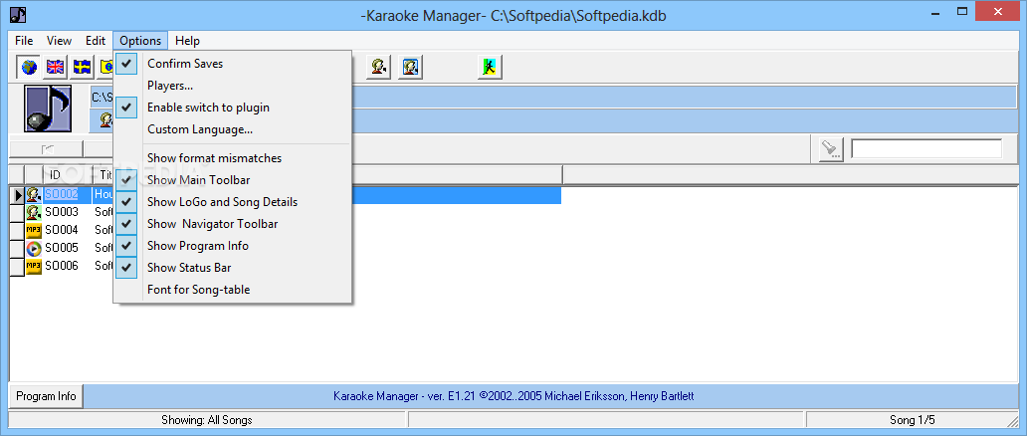Viewport: 1027px width, 436px height.
Task: Switch language with the UK flag icon
Action: click(x=55, y=67)
